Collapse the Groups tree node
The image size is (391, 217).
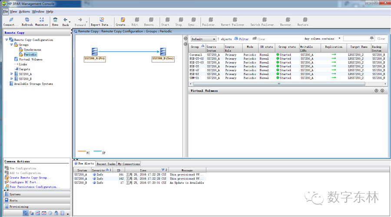[x=12, y=45]
